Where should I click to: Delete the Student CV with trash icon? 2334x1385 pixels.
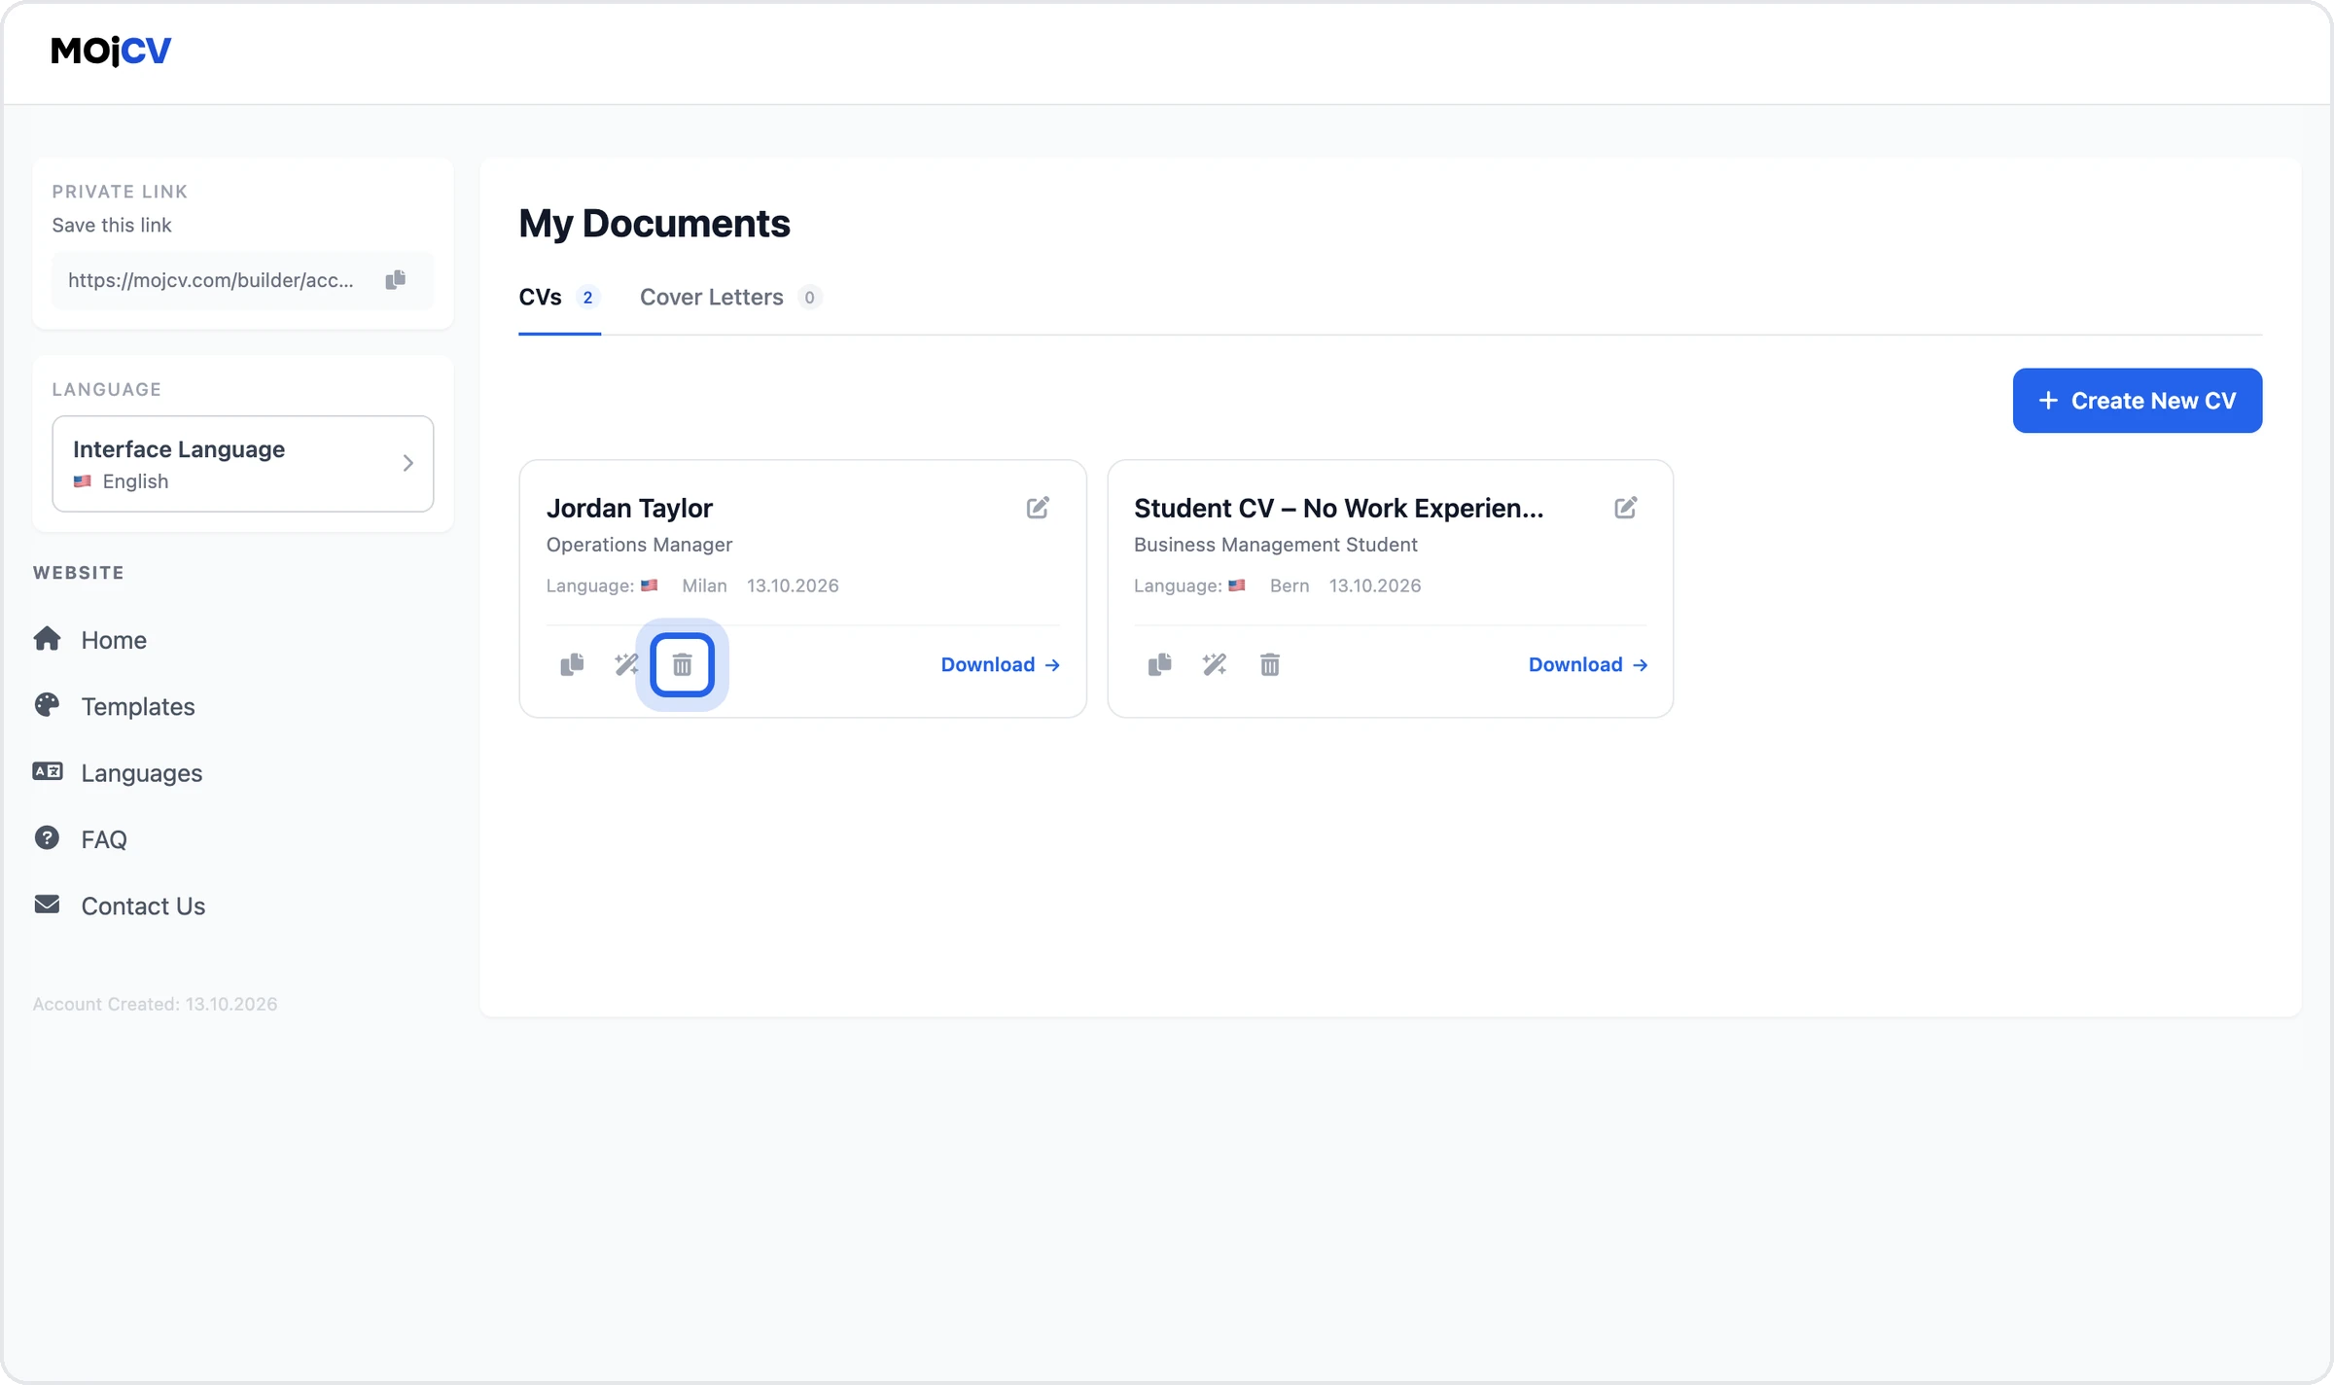(1270, 664)
